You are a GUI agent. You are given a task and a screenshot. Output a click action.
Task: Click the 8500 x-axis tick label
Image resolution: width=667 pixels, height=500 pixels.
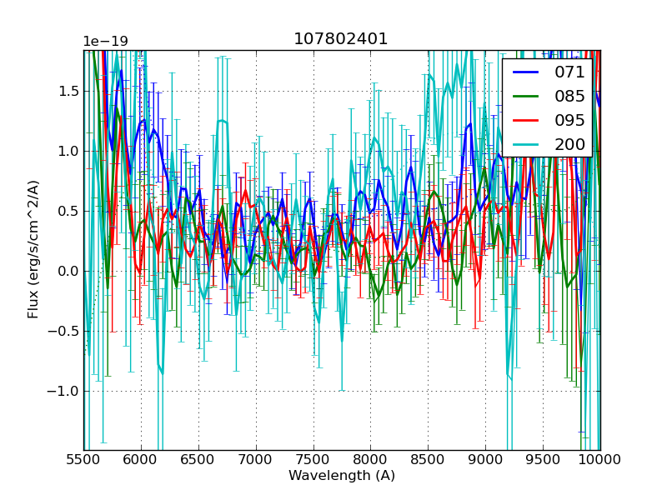[x=428, y=459]
